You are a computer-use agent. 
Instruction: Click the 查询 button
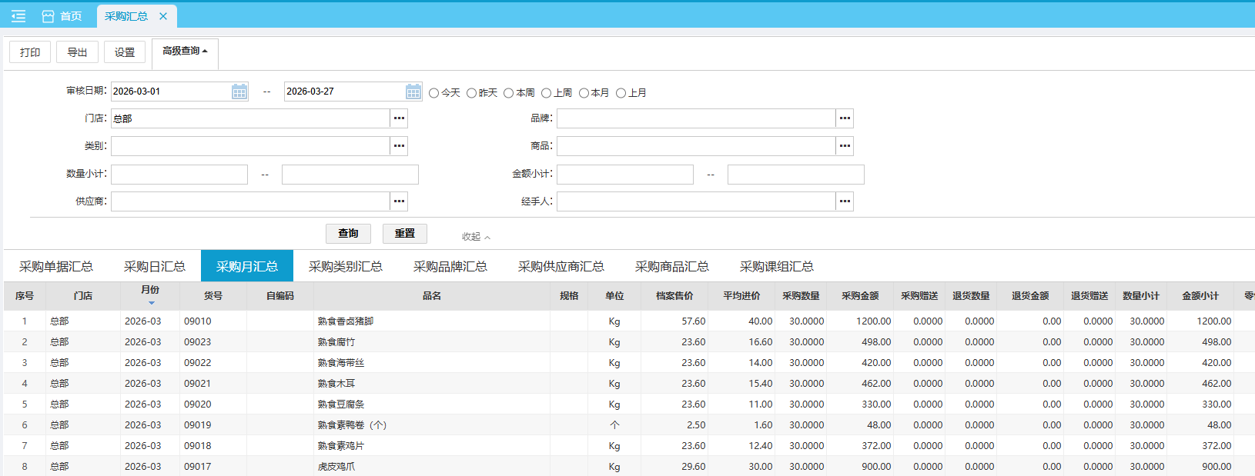348,233
